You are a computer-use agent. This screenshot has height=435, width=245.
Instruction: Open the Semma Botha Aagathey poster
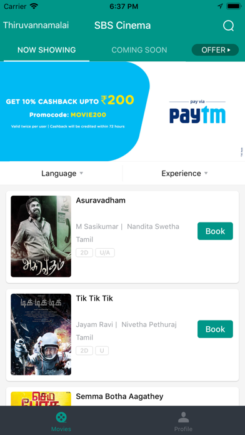point(41,399)
